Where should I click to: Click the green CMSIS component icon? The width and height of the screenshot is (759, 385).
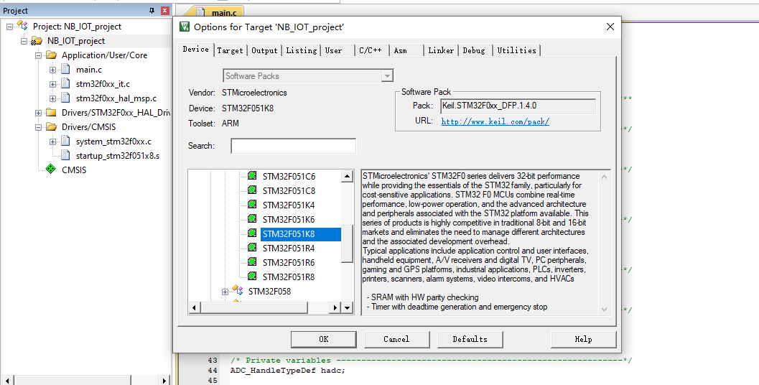[51, 169]
